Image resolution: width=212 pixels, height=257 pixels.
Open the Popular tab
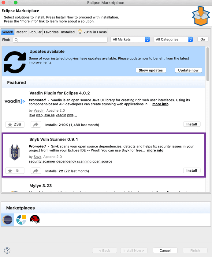35,32
